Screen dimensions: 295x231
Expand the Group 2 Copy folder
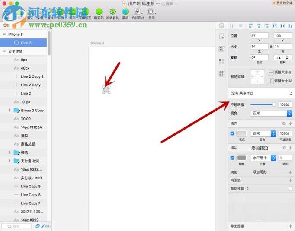(10, 110)
